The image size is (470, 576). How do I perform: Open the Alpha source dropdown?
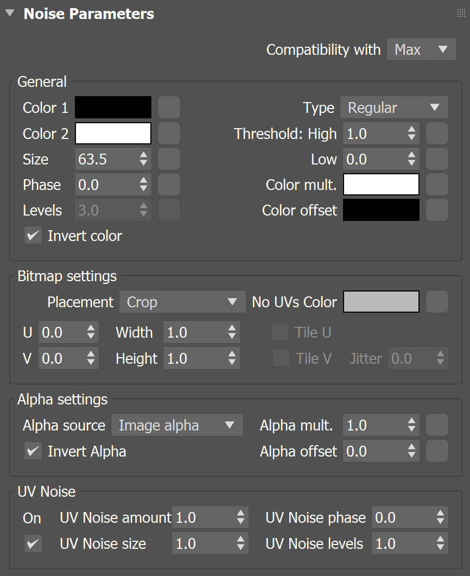click(x=177, y=425)
